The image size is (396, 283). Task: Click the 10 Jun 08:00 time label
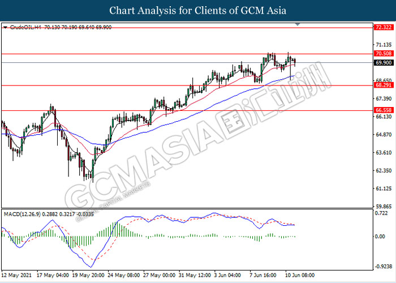[x=300, y=275]
